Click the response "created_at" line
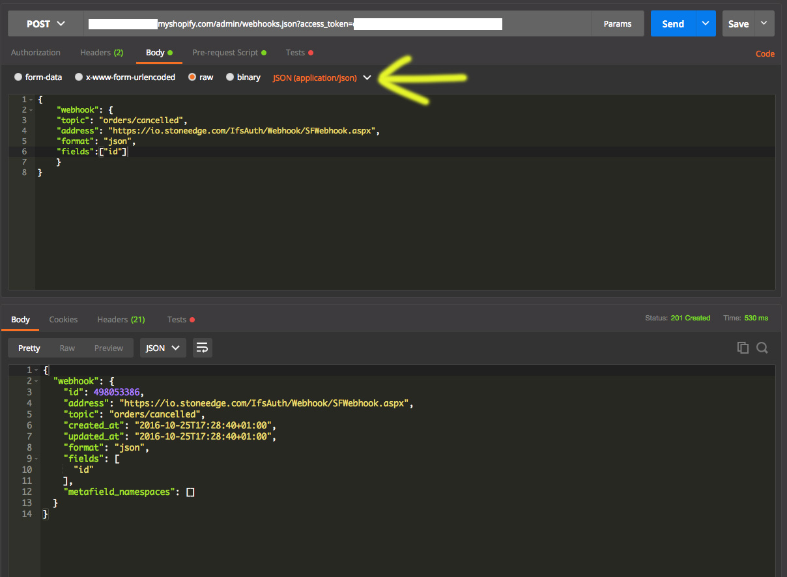 point(171,425)
